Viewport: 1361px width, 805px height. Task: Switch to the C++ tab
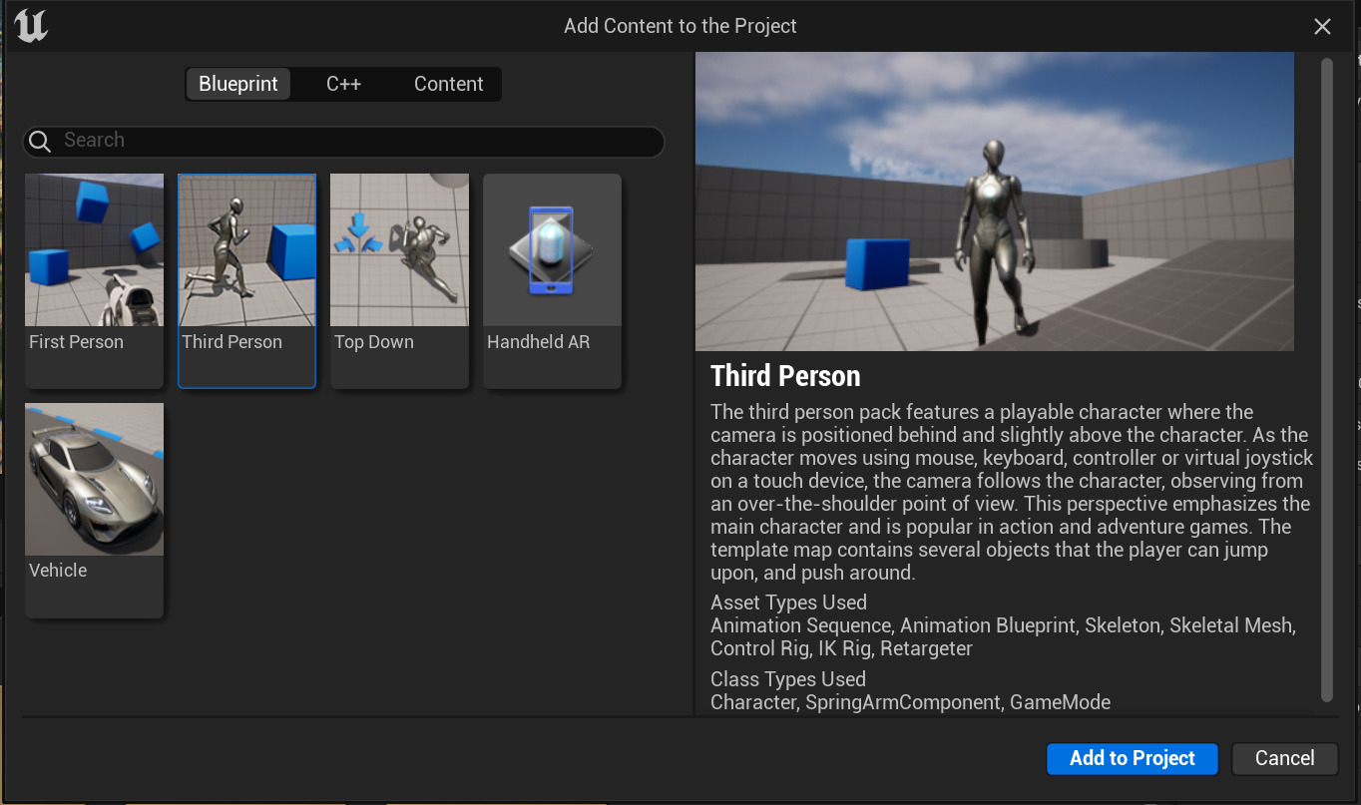(343, 84)
